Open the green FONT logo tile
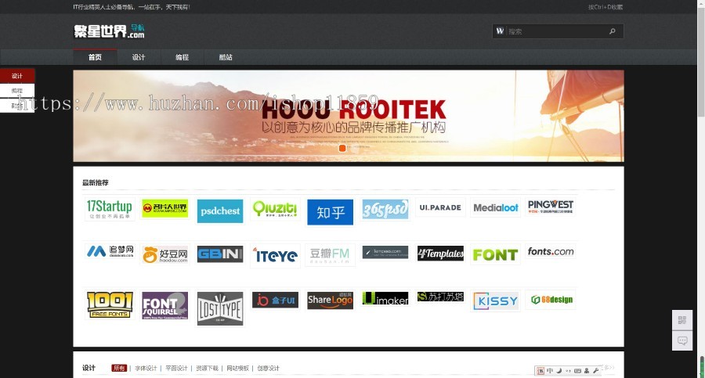Image resolution: width=705 pixels, height=378 pixels. 496,254
